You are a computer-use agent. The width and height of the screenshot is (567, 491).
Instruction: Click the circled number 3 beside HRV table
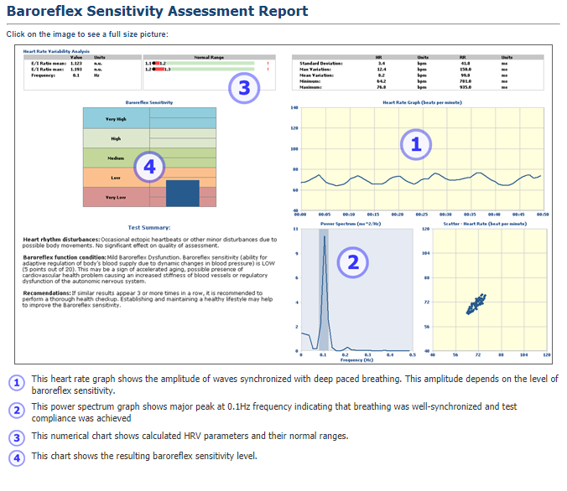click(242, 88)
